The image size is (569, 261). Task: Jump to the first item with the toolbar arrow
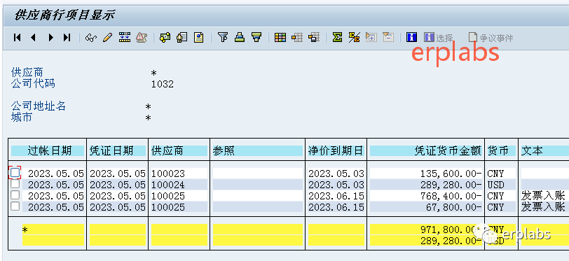click(x=17, y=37)
